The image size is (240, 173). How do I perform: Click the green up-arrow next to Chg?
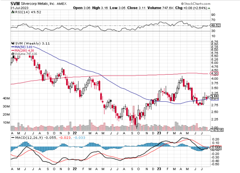pos(209,8)
